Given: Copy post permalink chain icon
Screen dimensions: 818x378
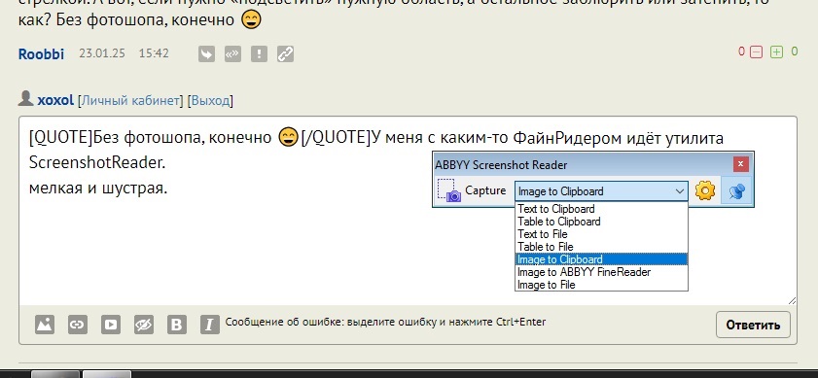Looking at the screenshot, I should (285, 53).
